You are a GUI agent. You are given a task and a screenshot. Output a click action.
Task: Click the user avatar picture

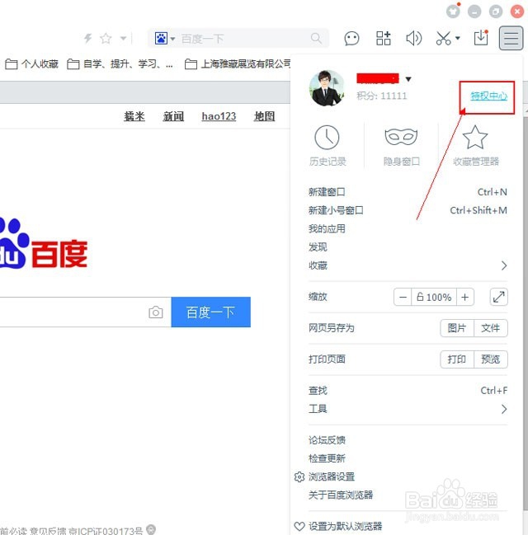pos(327,88)
